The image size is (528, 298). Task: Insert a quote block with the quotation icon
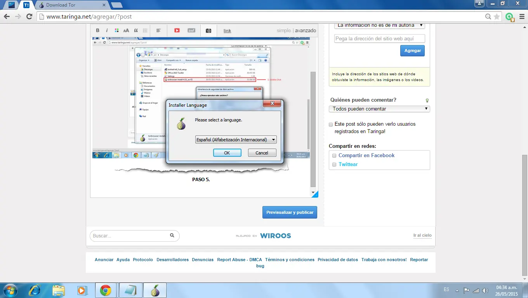(136, 30)
